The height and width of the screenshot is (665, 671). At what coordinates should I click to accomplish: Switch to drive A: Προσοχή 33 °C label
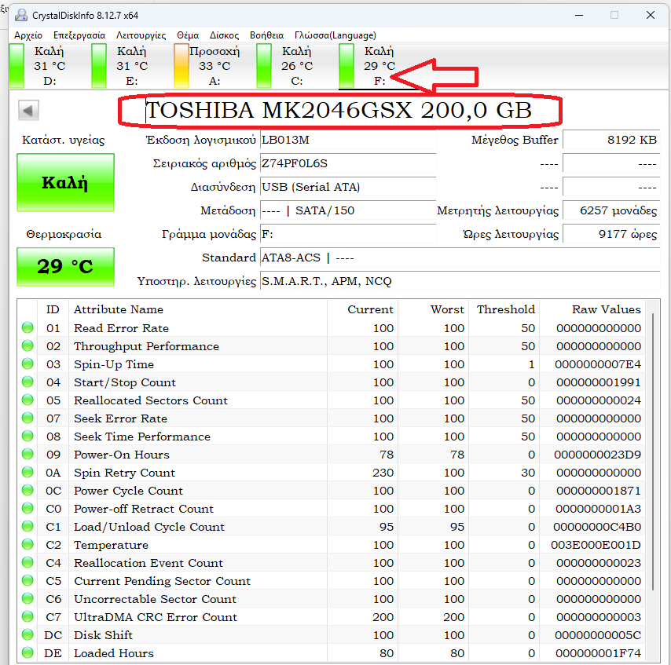tap(214, 66)
